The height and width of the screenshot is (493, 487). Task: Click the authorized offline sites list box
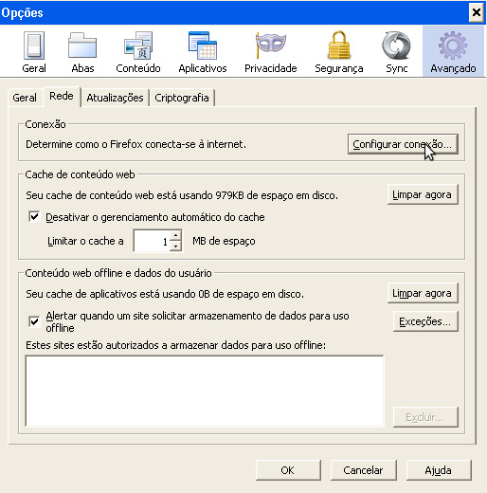[x=205, y=392]
